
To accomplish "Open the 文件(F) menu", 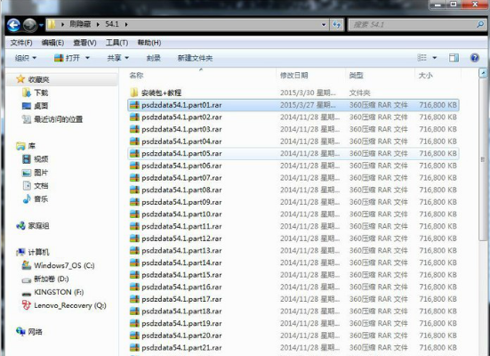I will coord(21,43).
